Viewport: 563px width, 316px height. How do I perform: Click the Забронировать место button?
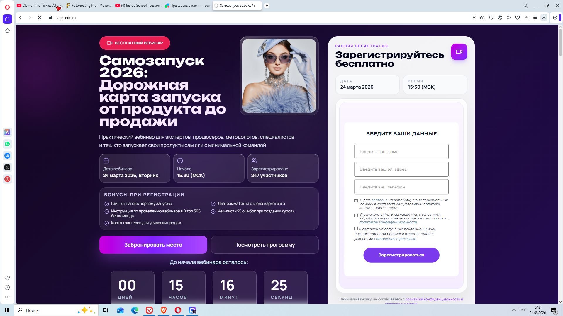click(153, 245)
